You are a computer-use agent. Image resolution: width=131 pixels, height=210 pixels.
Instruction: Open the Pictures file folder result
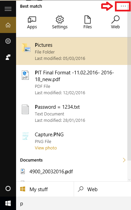pos(72,51)
